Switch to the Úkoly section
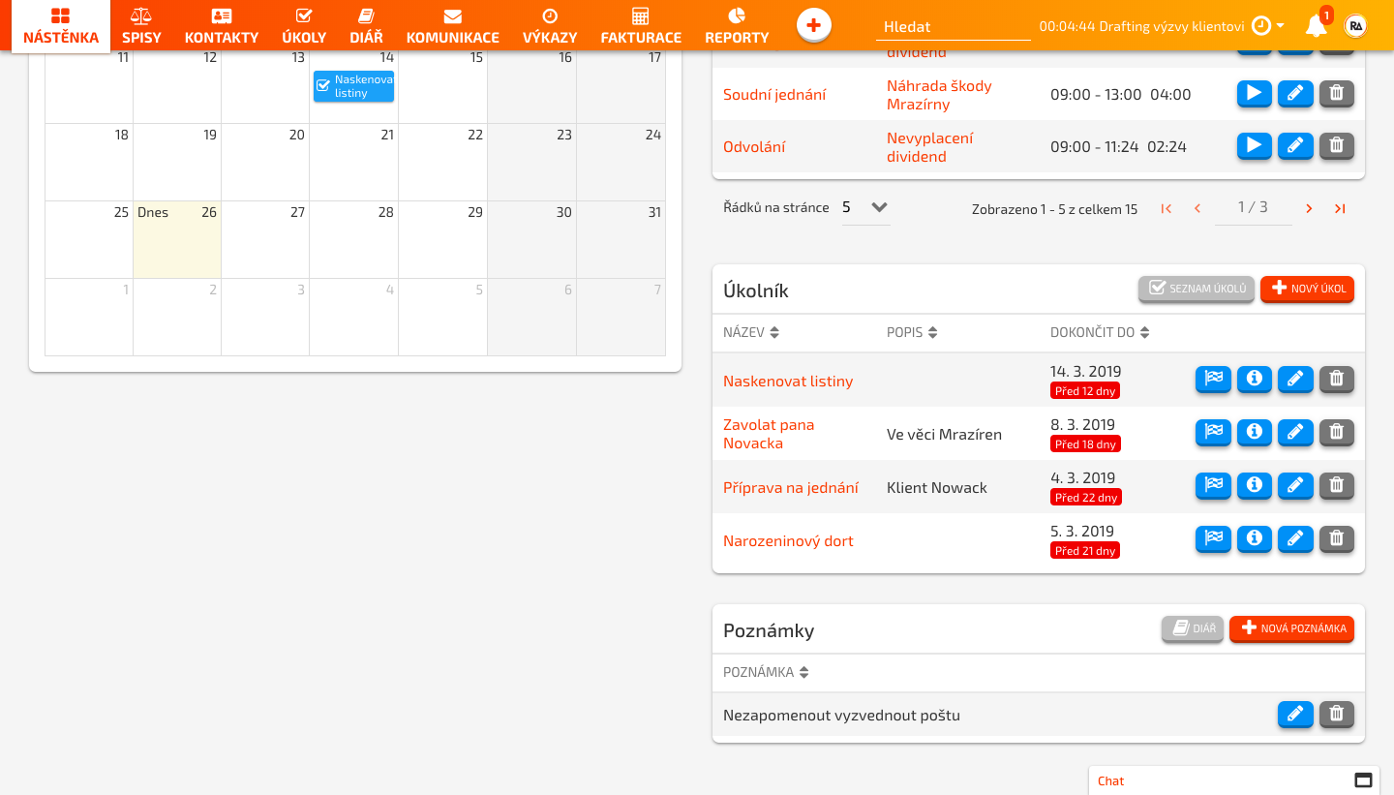This screenshot has width=1394, height=795. click(304, 26)
